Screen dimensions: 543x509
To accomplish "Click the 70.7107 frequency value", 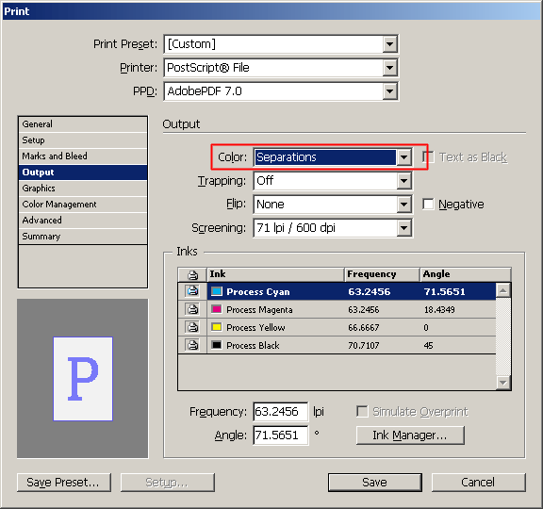I will 364,345.
